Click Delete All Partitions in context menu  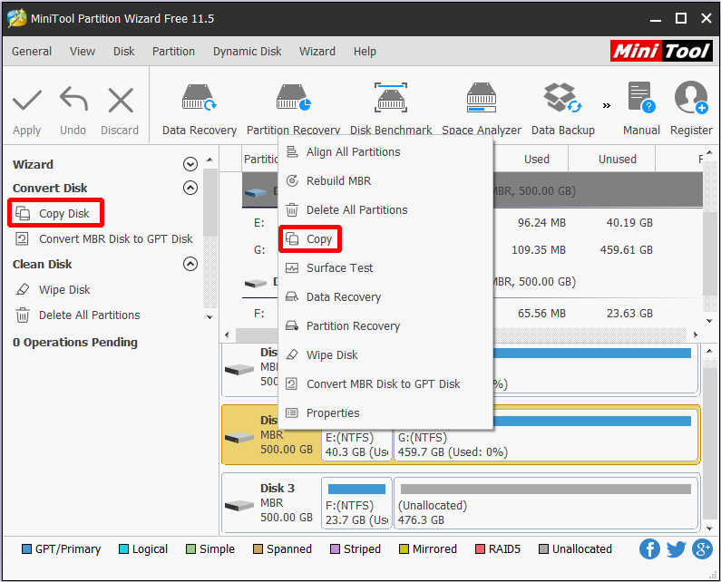(x=385, y=210)
